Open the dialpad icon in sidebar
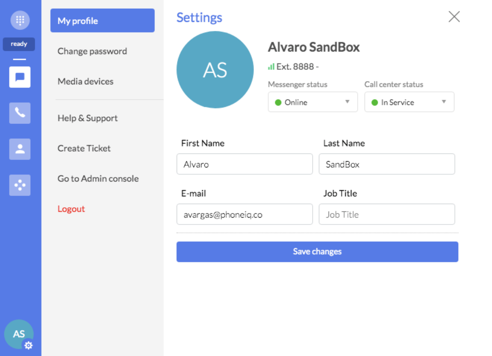The width and height of the screenshot is (492, 356). pos(20,20)
